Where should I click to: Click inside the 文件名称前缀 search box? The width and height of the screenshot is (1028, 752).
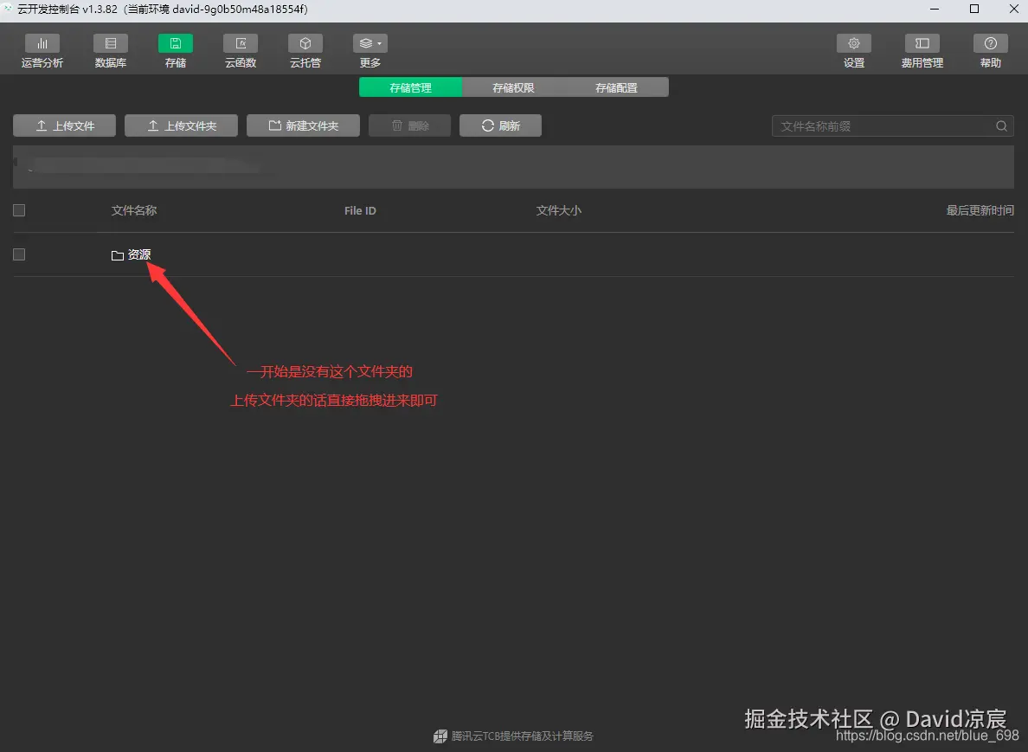[874, 125]
